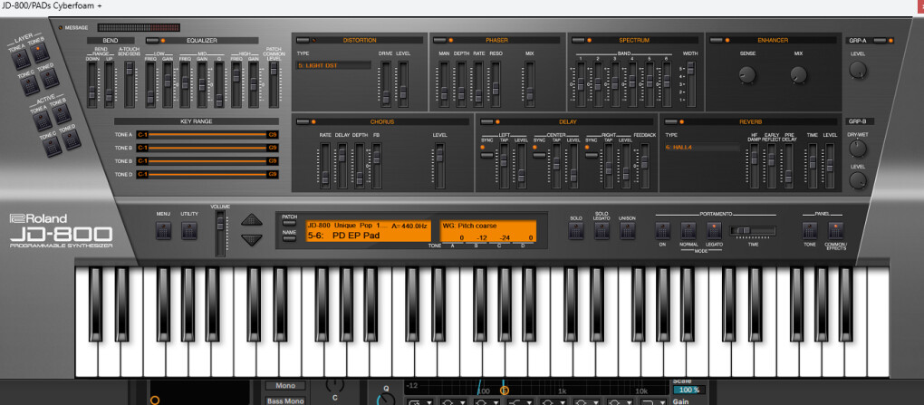The width and height of the screenshot is (924, 405).
Task: Open Reverb type 6: HALL4
Action: pyautogui.click(x=702, y=148)
